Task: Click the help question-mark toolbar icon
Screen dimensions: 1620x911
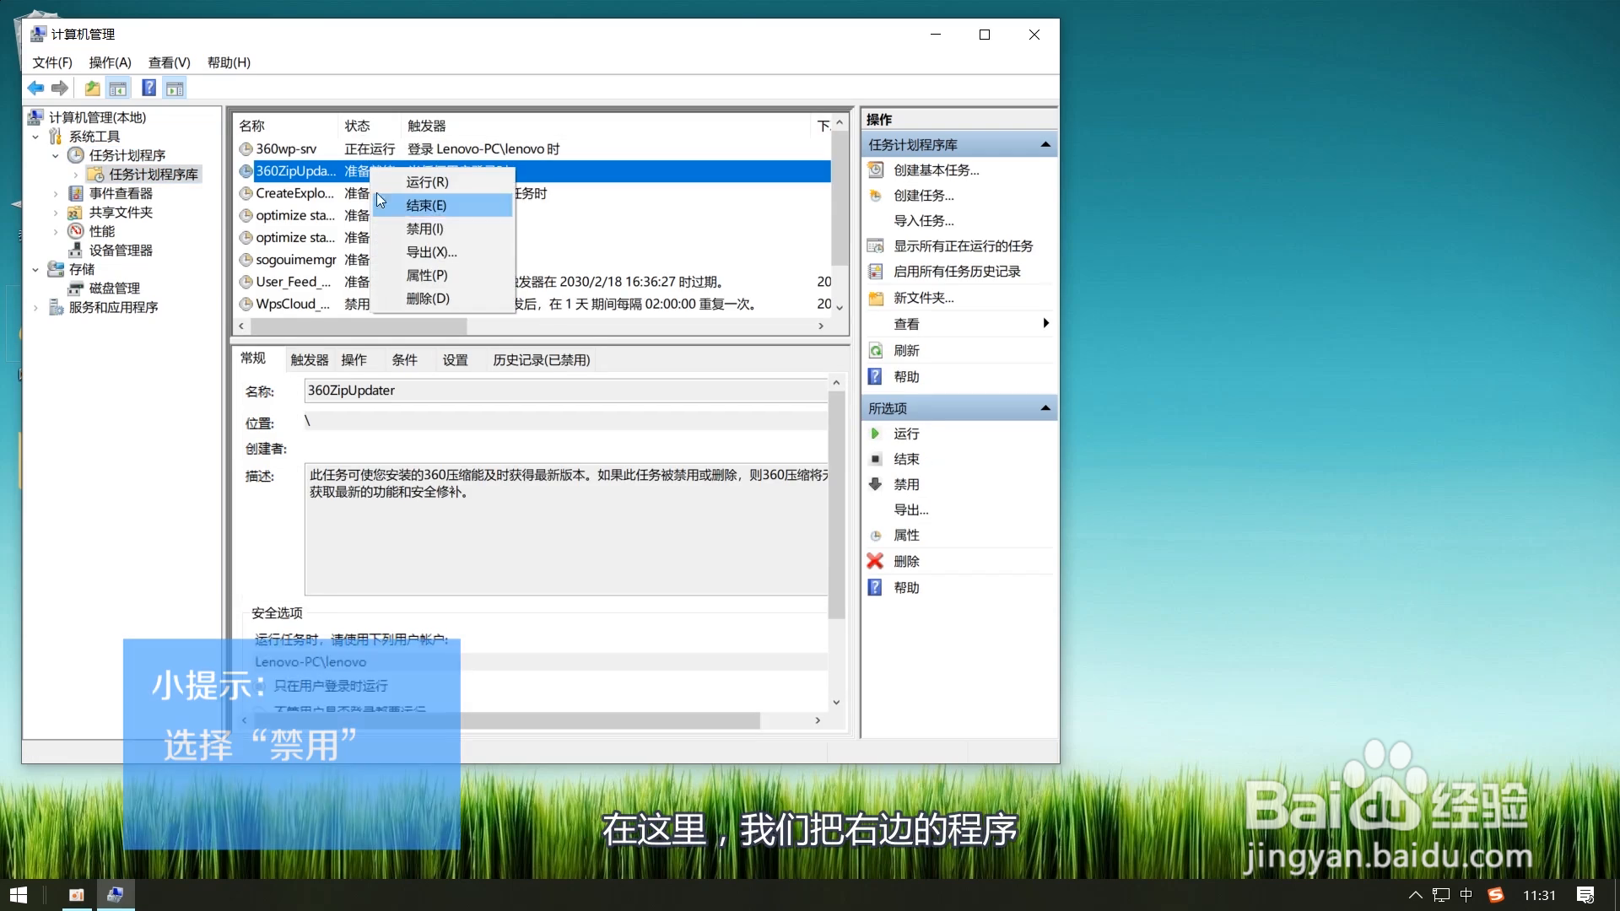Action: click(148, 88)
